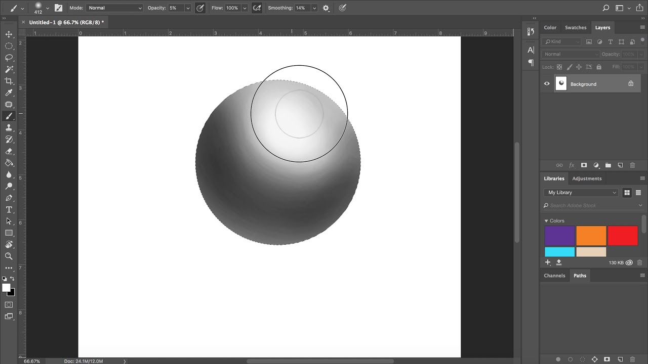Image resolution: width=648 pixels, height=364 pixels.
Task: Open the brush Mode dropdown
Action: [115, 8]
